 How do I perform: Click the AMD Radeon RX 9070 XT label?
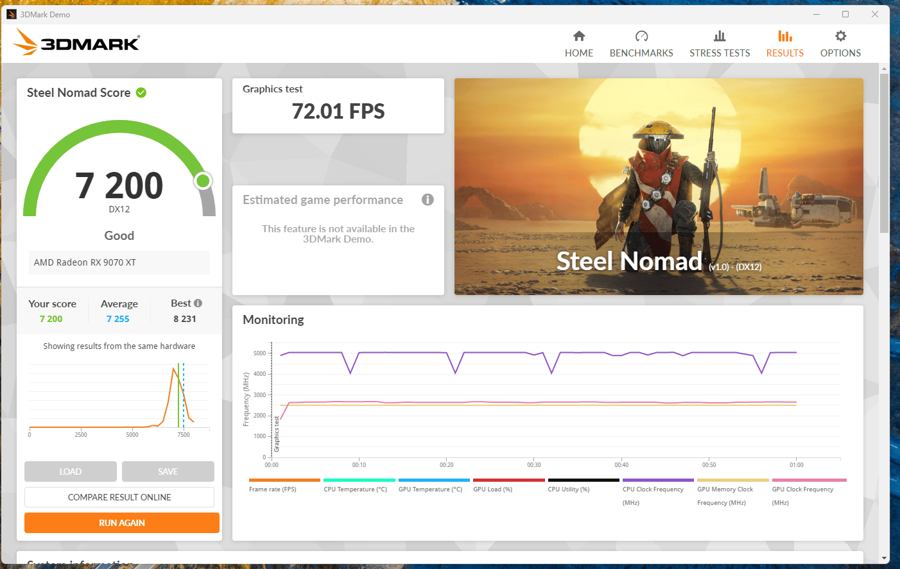(85, 262)
